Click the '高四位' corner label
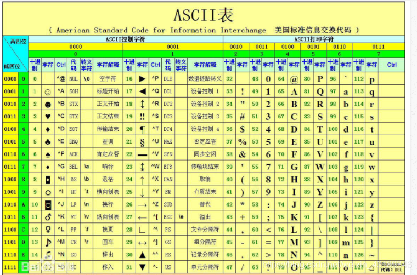This screenshot has height=275, width=417. [x=18, y=41]
